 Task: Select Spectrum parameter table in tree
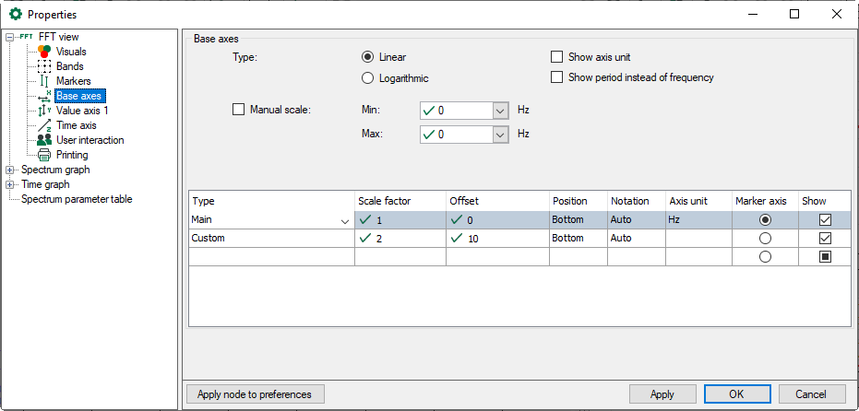click(77, 199)
